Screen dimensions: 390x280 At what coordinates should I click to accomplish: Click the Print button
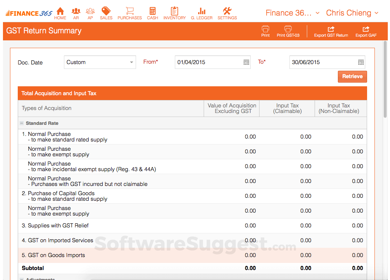pyautogui.click(x=265, y=31)
